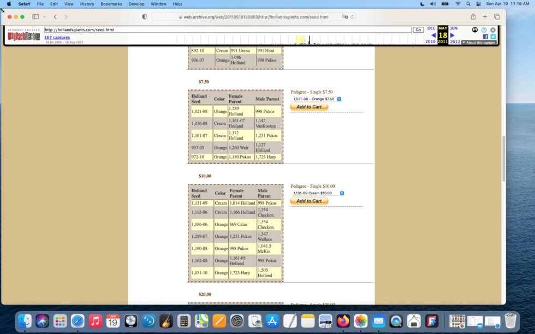Click the Safari reload page icon

[352, 17]
